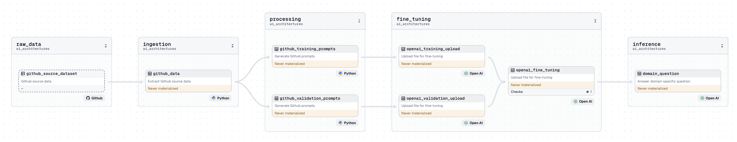Click the Open AI tag under openai_training_upload
This screenshot has width=737, height=142.
pos(473,73)
